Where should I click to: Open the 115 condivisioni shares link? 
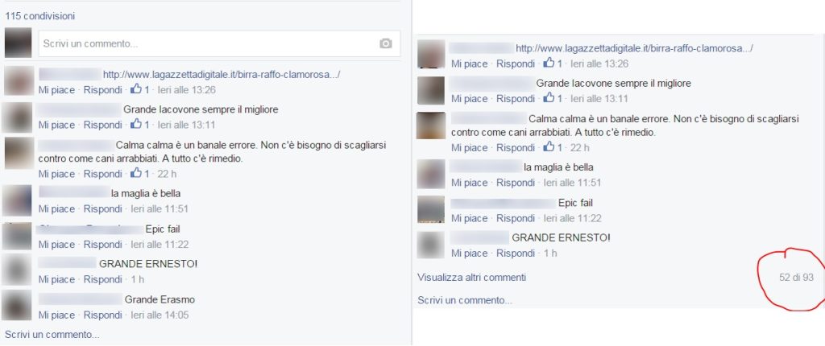point(40,16)
